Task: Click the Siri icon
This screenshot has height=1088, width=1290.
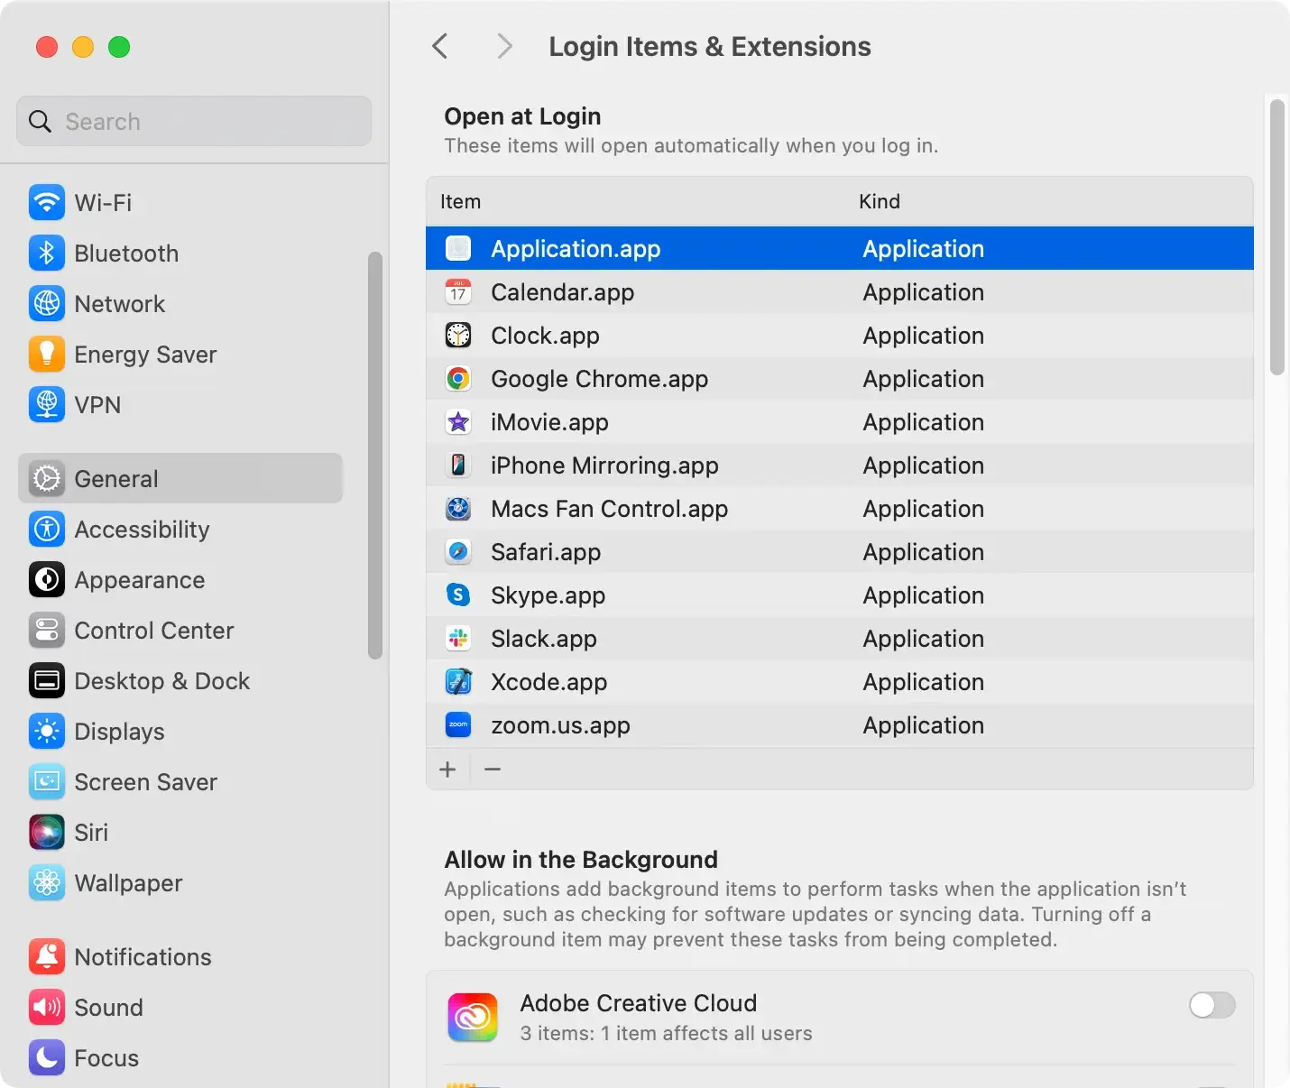Action: [47, 832]
